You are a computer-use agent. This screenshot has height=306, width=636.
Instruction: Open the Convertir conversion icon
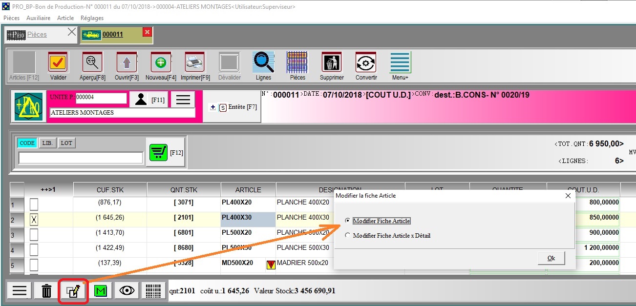coord(366,62)
